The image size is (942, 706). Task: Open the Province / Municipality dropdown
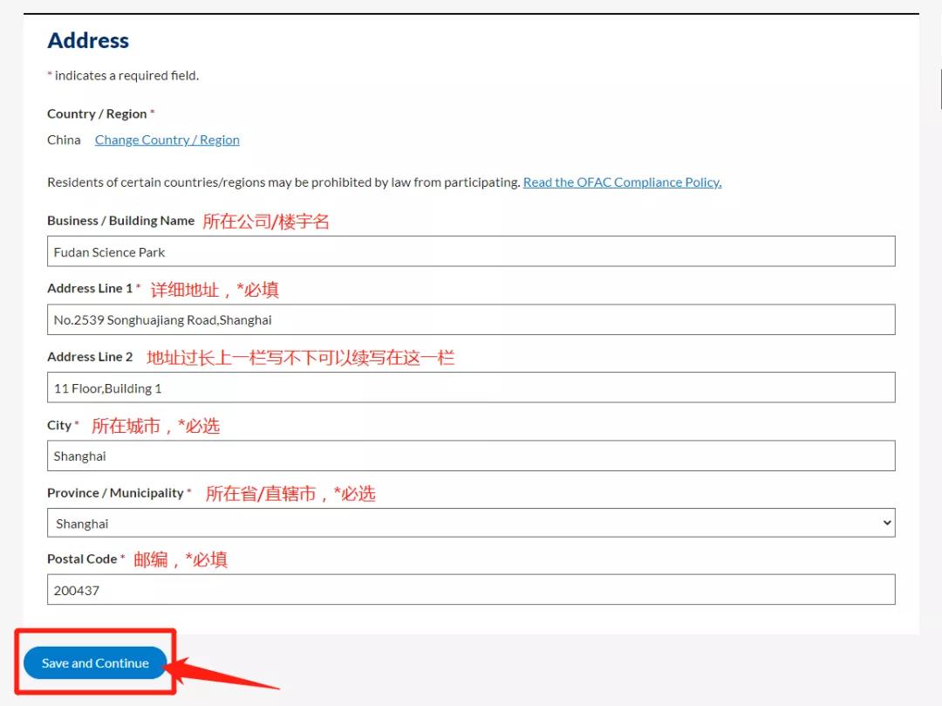pos(471,523)
